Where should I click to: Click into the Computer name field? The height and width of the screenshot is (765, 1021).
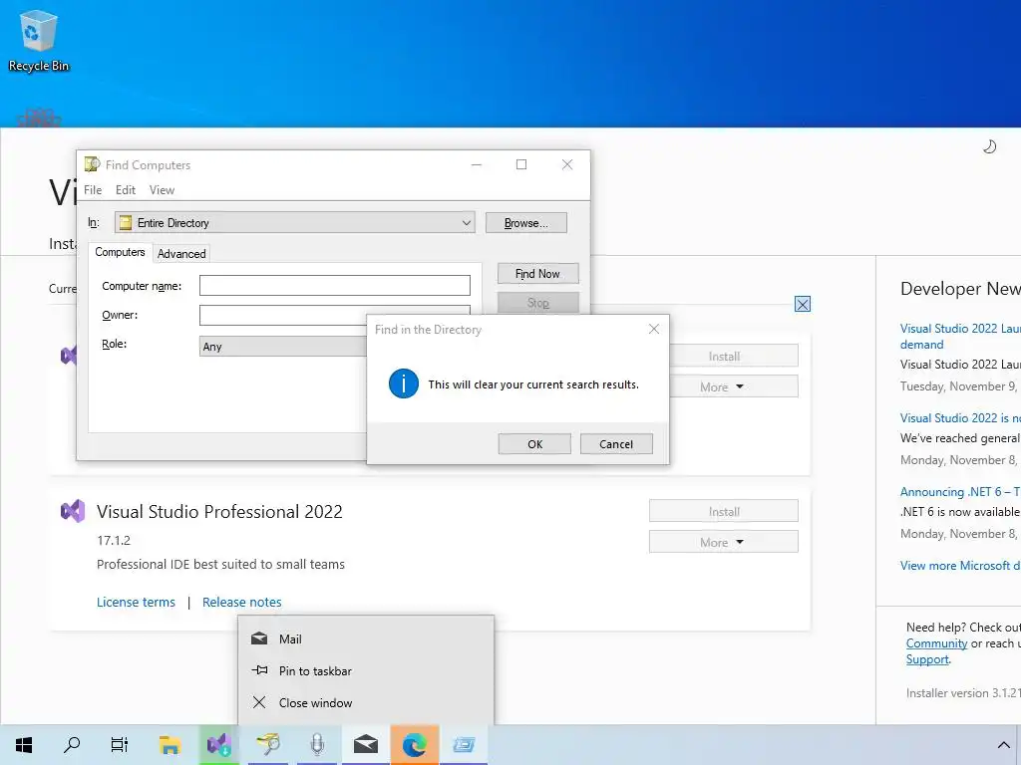click(335, 286)
